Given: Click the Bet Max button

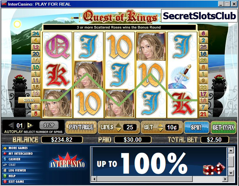Looking at the screenshot, I should click(223, 127).
